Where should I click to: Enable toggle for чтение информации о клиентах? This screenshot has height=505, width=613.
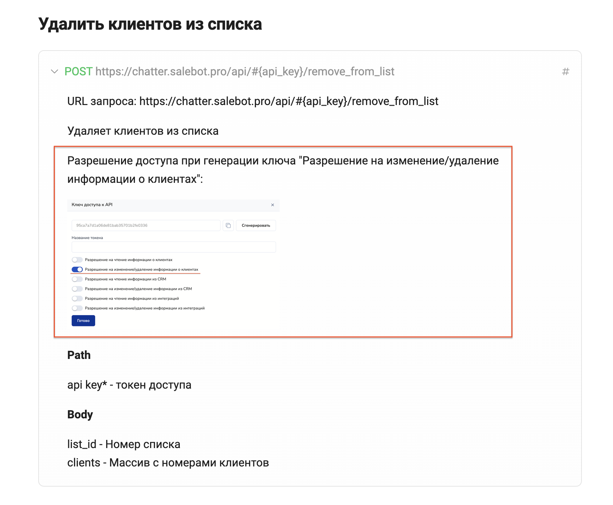tap(77, 260)
